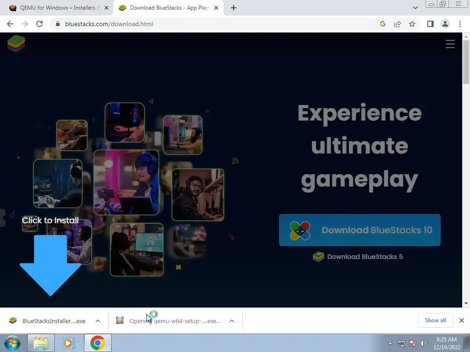Open the Chrome side panel
470x352 pixels.
point(431,24)
